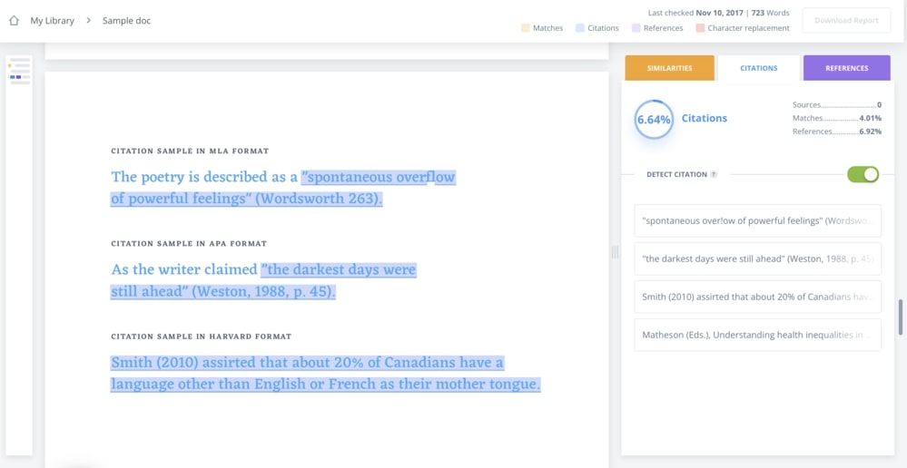This screenshot has width=907, height=468.
Task: Click the Matches legend color swatch
Action: 526,28
